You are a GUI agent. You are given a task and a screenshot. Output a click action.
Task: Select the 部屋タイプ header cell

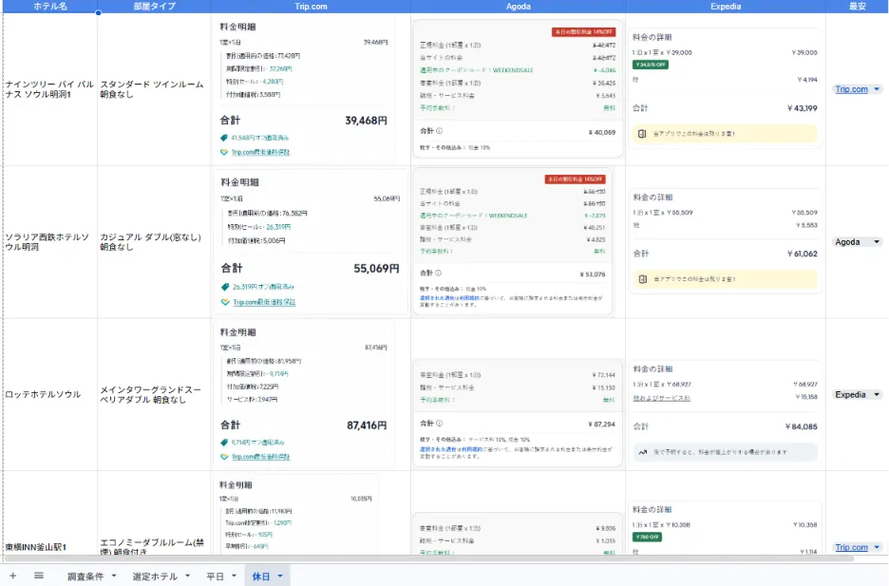pos(154,7)
